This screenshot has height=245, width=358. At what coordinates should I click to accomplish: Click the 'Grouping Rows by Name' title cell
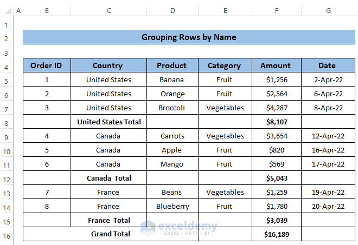pos(189,37)
